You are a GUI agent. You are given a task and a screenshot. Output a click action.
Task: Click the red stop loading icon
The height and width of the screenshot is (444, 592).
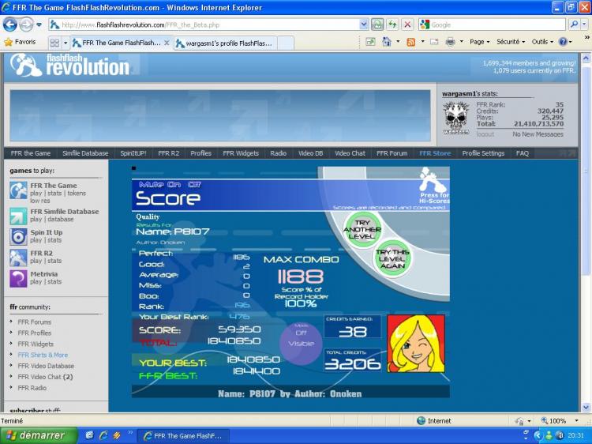[x=407, y=24]
